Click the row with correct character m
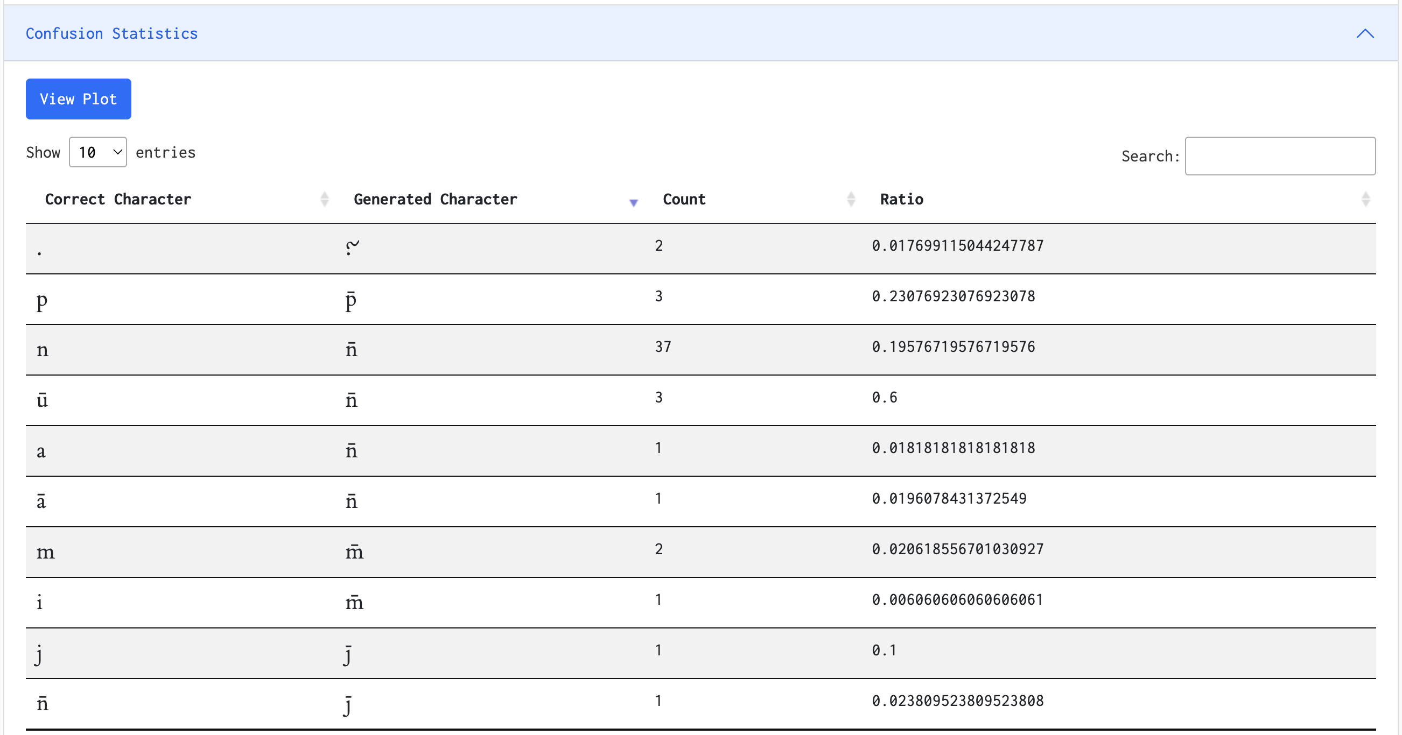This screenshot has height=735, width=1402. (x=46, y=552)
